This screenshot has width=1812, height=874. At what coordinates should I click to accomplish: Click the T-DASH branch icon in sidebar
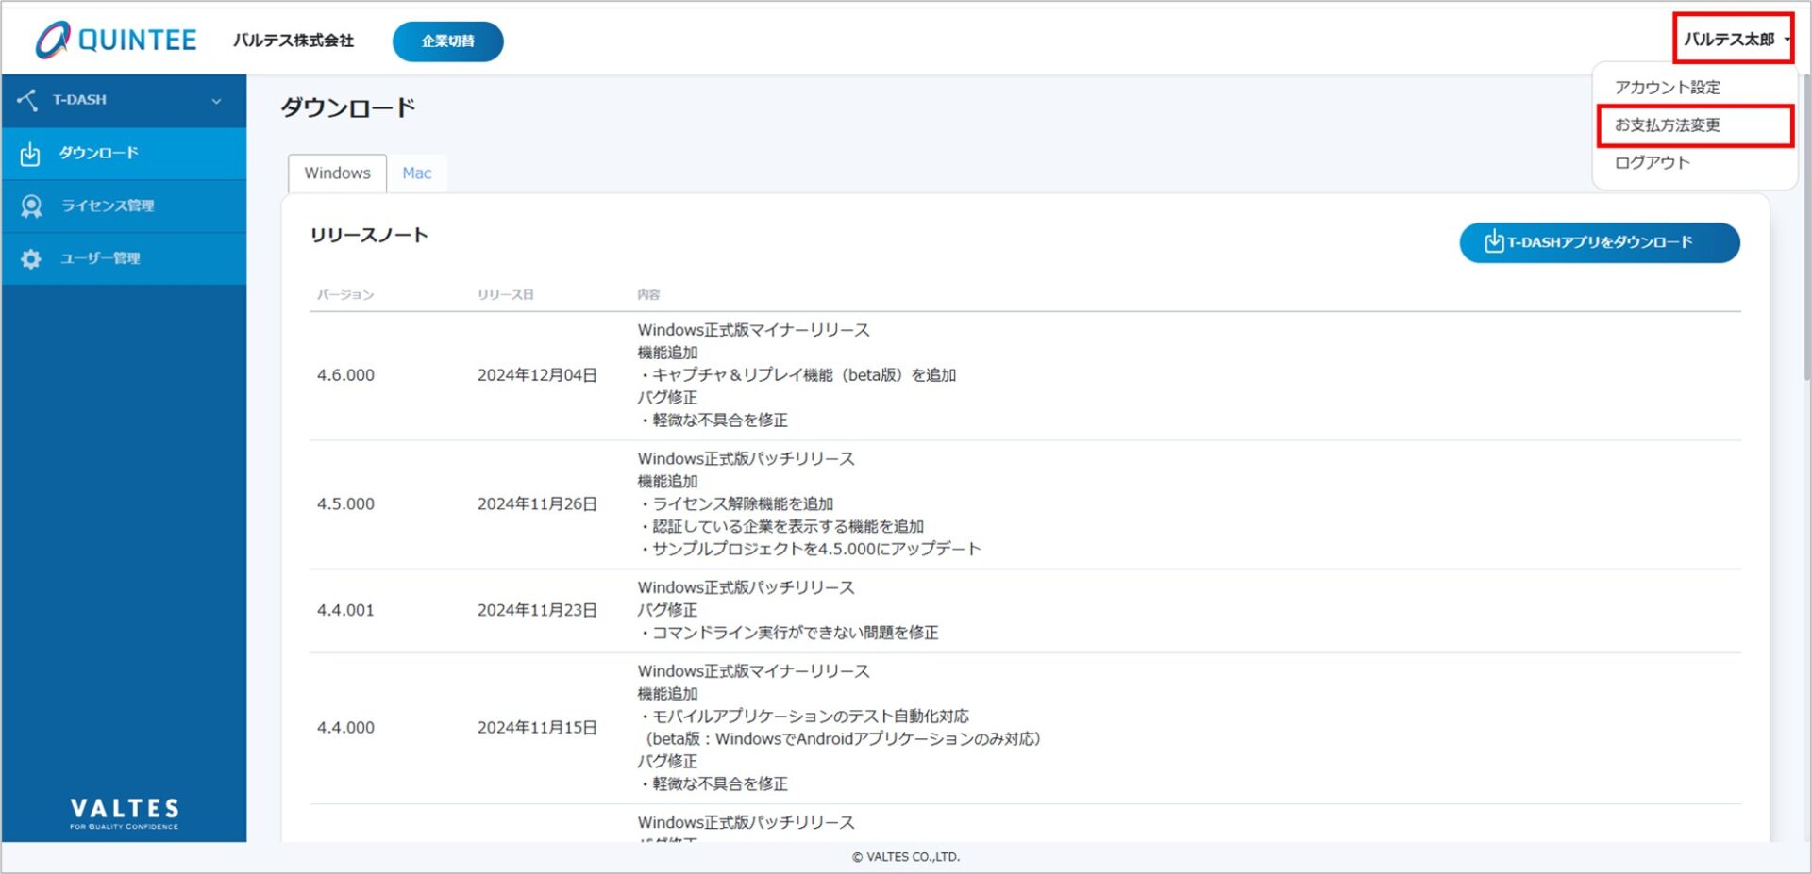click(x=28, y=100)
